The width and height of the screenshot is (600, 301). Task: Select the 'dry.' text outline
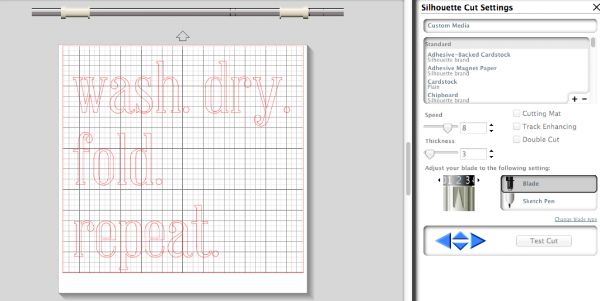point(248,93)
